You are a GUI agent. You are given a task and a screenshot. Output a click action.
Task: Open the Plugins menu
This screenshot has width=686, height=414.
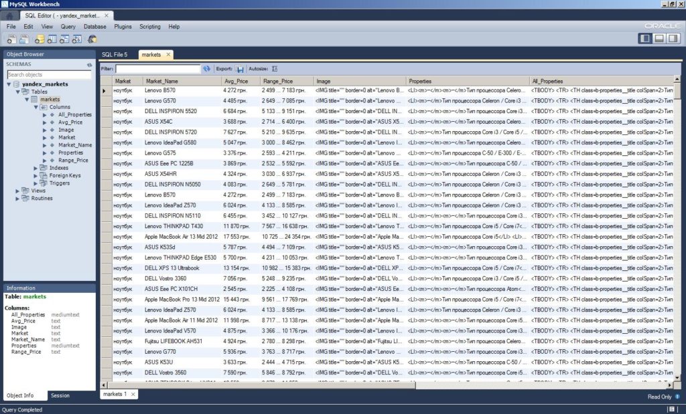pos(123,27)
